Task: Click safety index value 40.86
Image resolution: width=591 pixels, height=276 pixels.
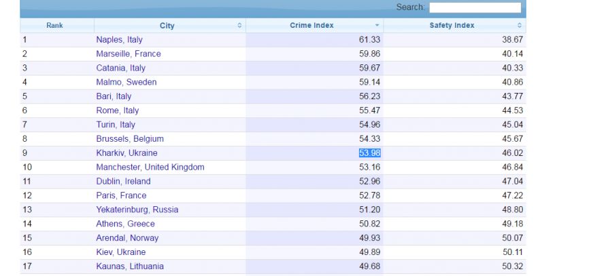Action: 513,82
